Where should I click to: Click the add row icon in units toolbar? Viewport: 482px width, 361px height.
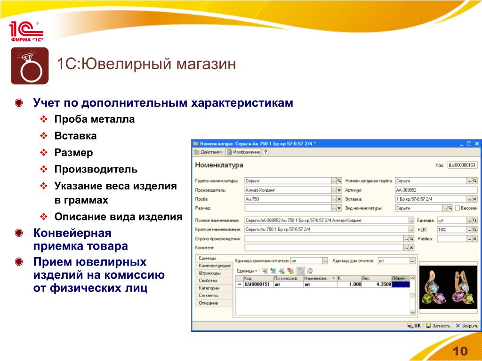point(265,271)
